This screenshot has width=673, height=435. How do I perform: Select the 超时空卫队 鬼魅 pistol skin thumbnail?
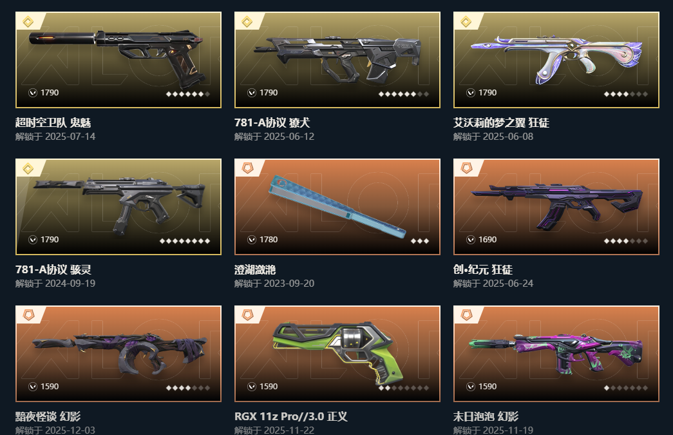pyautogui.click(x=118, y=56)
